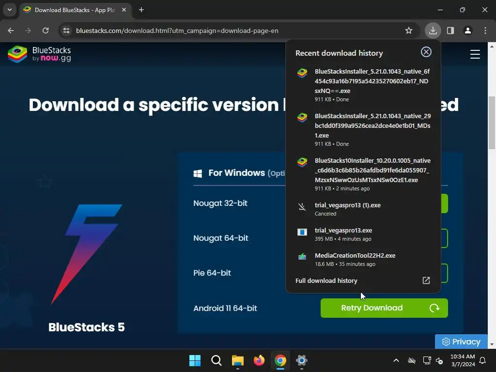Image resolution: width=496 pixels, height=372 pixels.
Task: Click the network tray icon
Action: click(427, 360)
